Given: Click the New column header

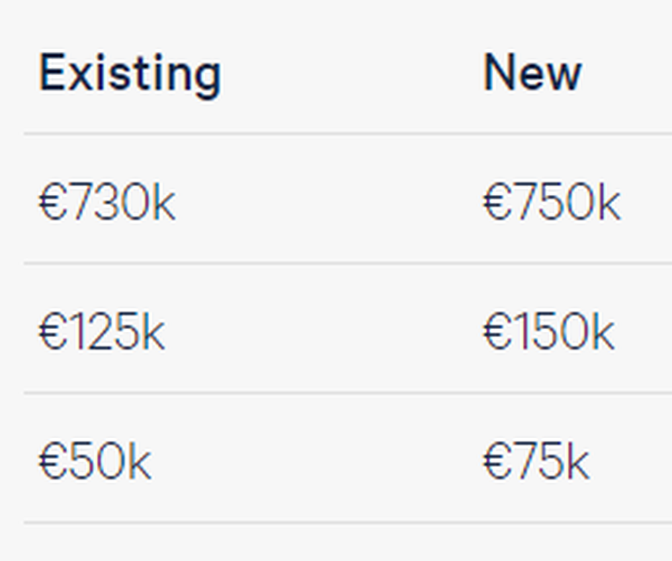Looking at the screenshot, I should coord(532,72).
